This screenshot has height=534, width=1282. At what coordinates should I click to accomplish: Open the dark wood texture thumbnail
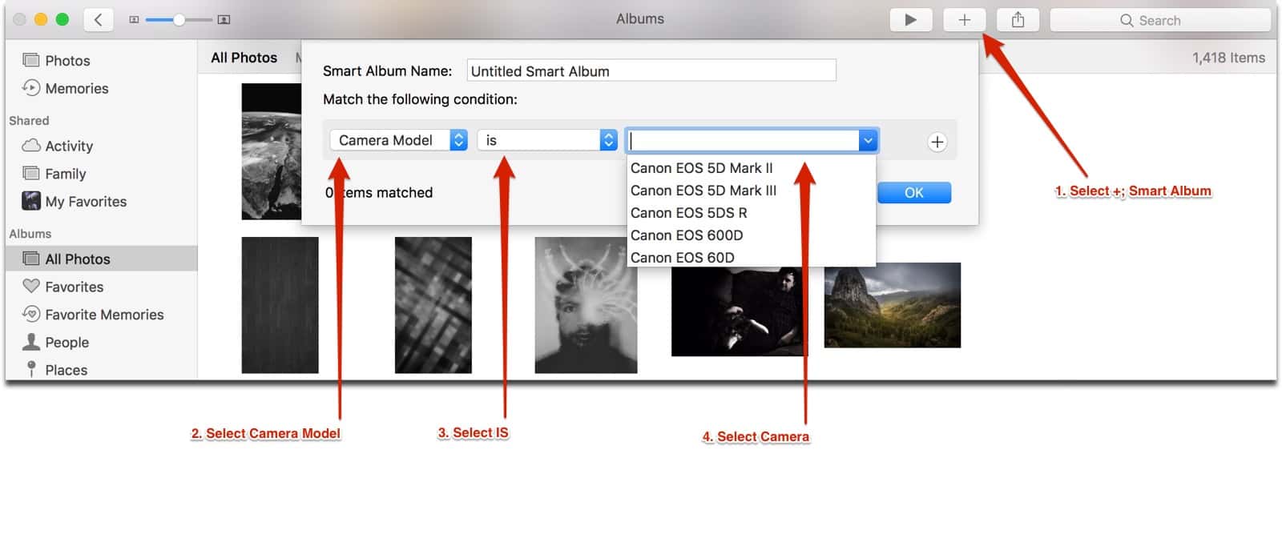tap(280, 305)
